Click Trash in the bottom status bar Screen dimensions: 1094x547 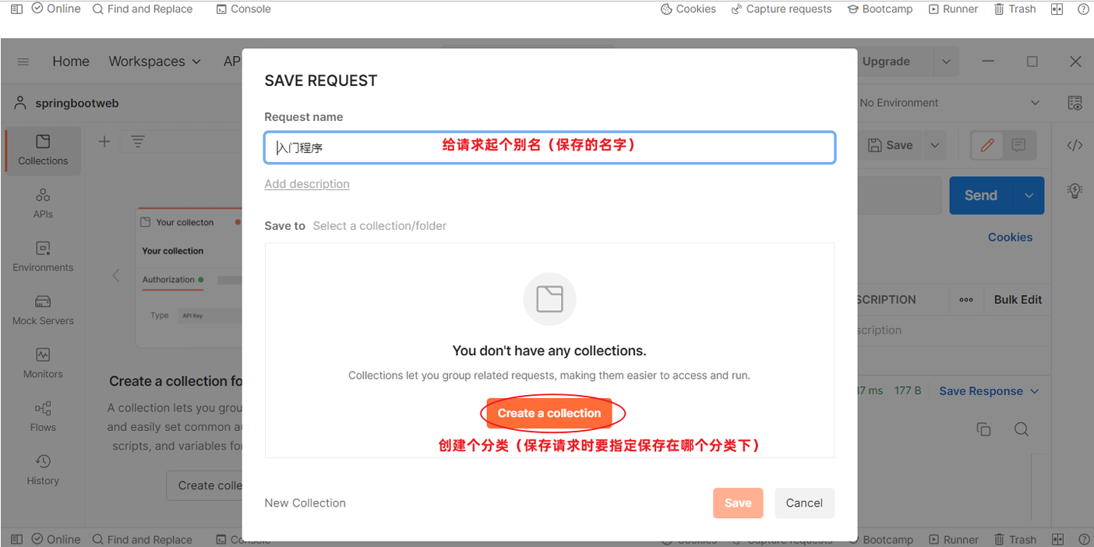[1015, 539]
